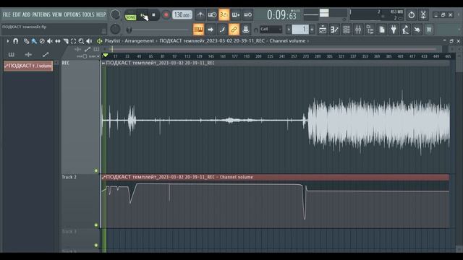
Task: Click the Playlist breadcrumb label
Action: pyautogui.click(x=112, y=41)
